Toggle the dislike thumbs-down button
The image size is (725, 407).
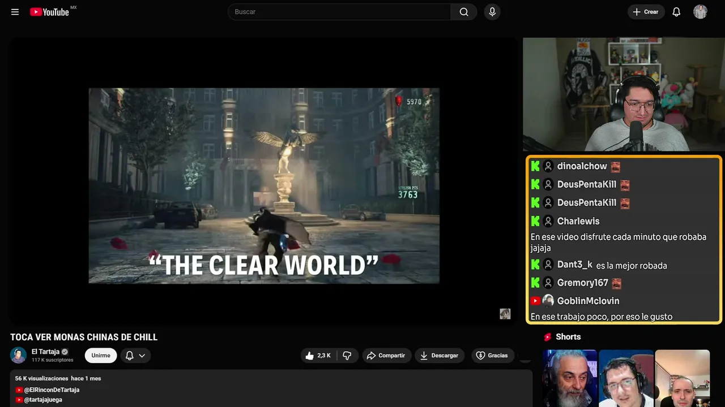point(347,356)
